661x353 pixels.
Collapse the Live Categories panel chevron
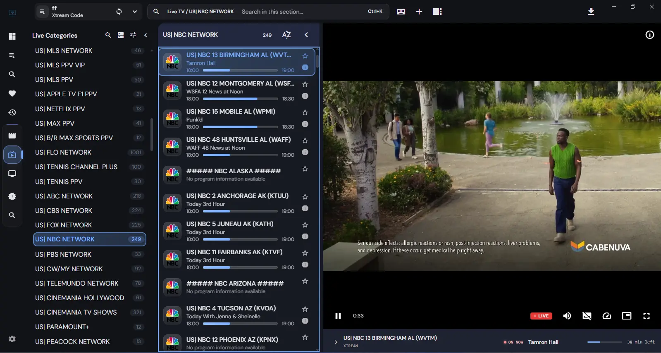pos(146,35)
